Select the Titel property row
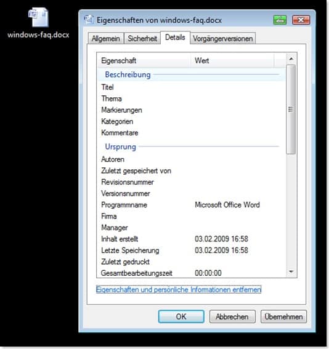Viewport: 329px width, 349px height. [192, 87]
